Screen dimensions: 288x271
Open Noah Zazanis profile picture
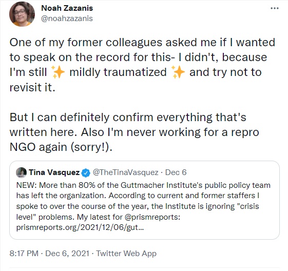[x=22, y=14]
